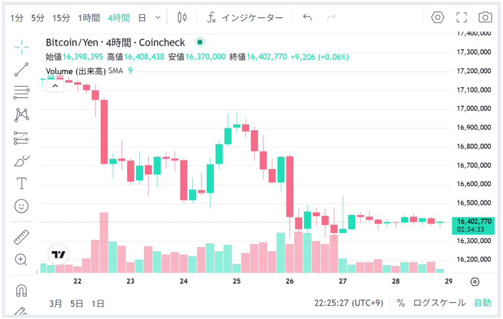Toggle the ログスケール log scale option

[x=439, y=303]
